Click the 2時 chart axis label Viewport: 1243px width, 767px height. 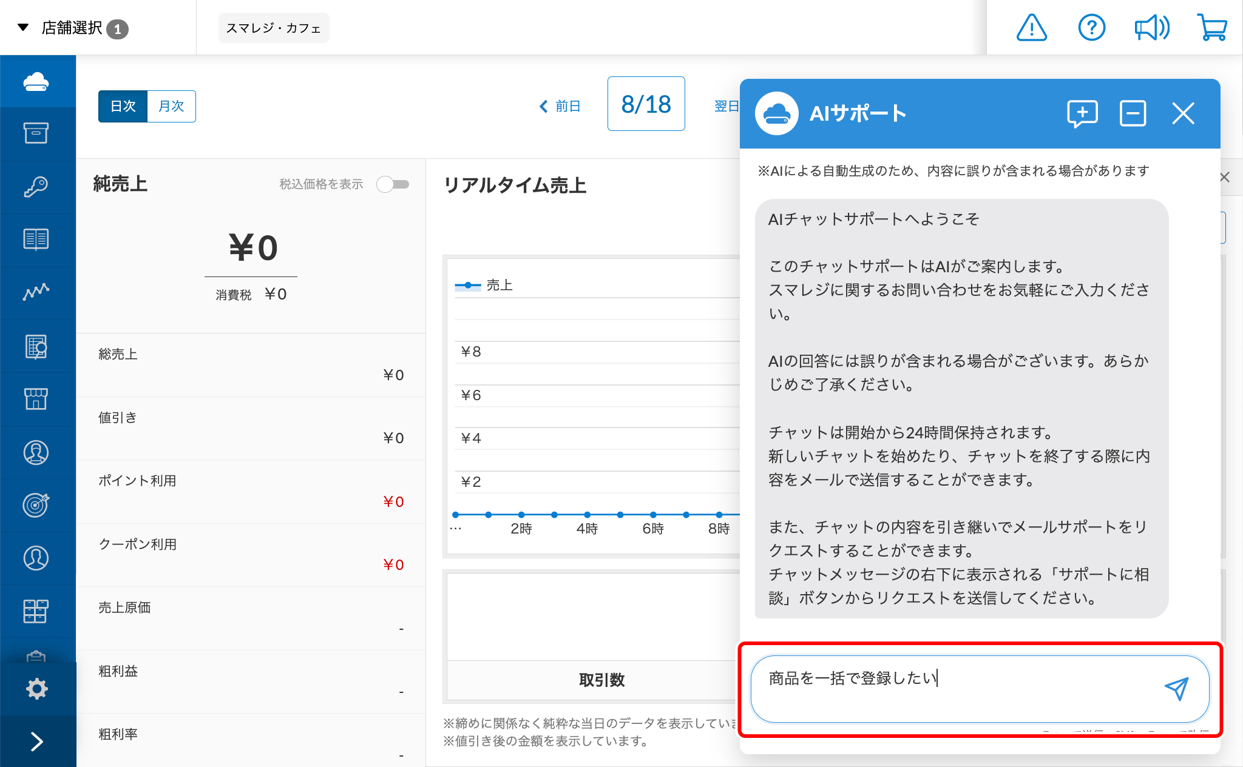pyautogui.click(x=521, y=529)
